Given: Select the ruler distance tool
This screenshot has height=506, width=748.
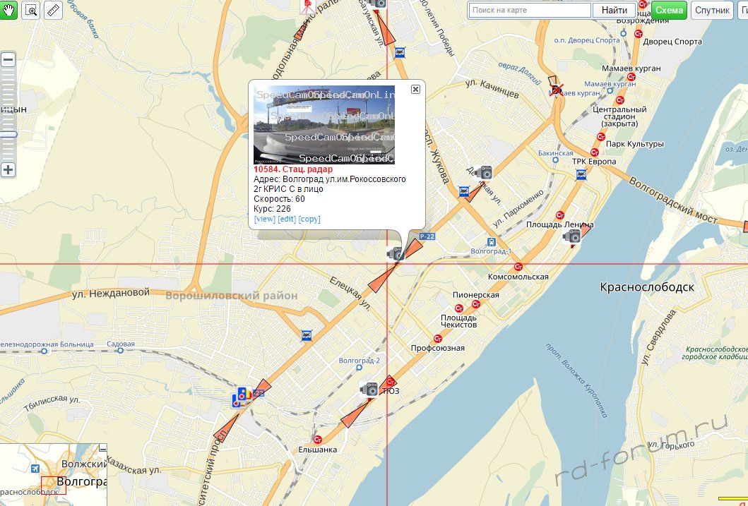Looking at the screenshot, I should 54,10.
